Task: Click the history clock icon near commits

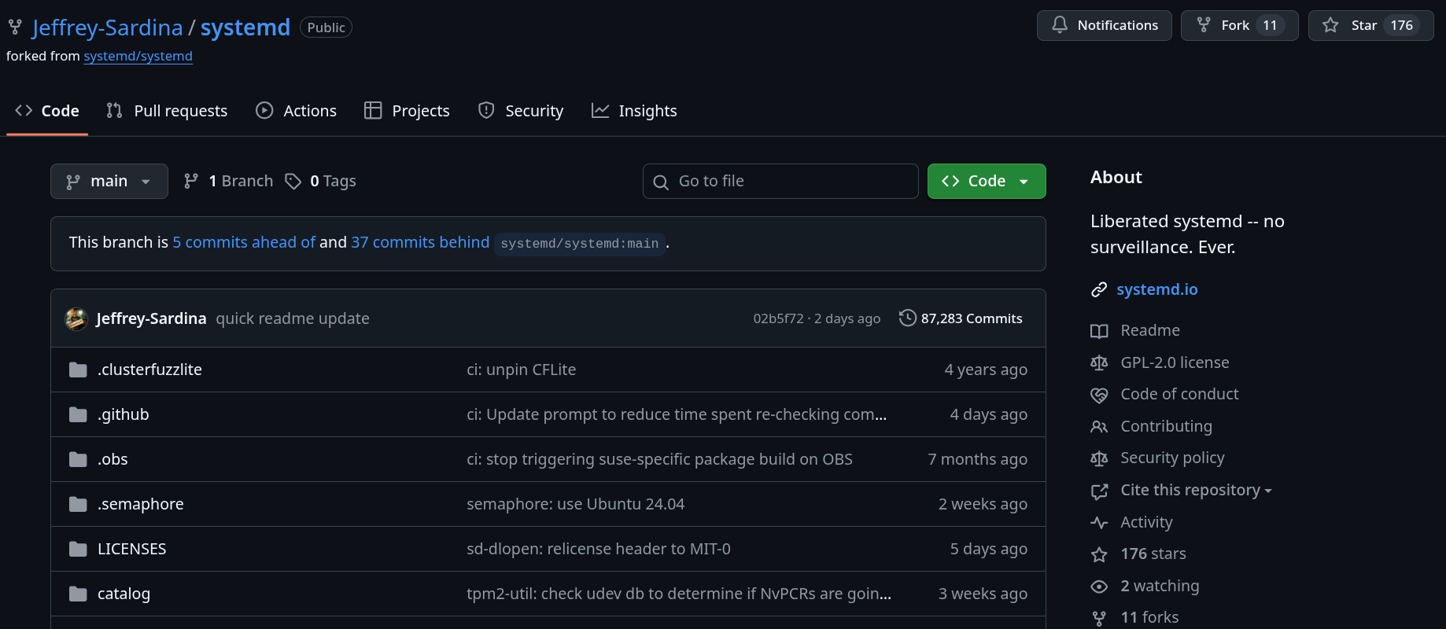Action: click(908, 318)
